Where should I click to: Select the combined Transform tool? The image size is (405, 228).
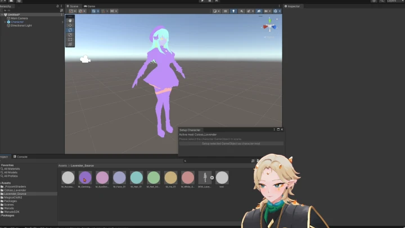pos(70,44)
